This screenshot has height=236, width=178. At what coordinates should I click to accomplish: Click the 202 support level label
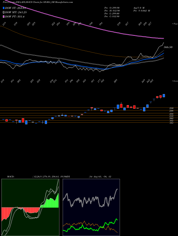point(171,118)
